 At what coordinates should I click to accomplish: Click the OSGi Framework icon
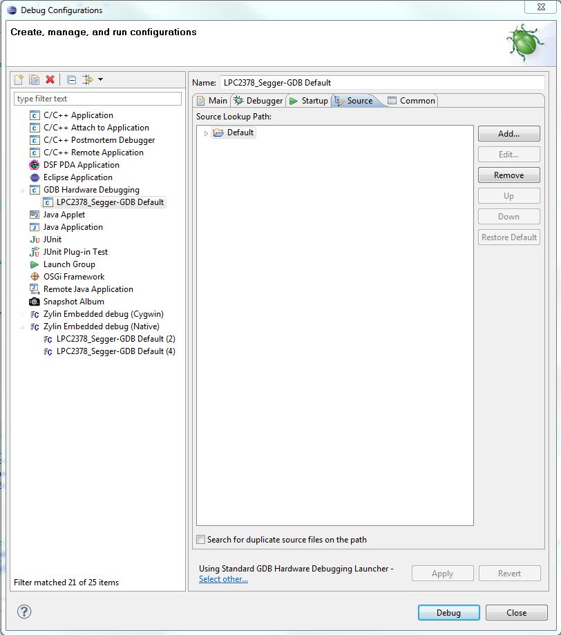35,277
